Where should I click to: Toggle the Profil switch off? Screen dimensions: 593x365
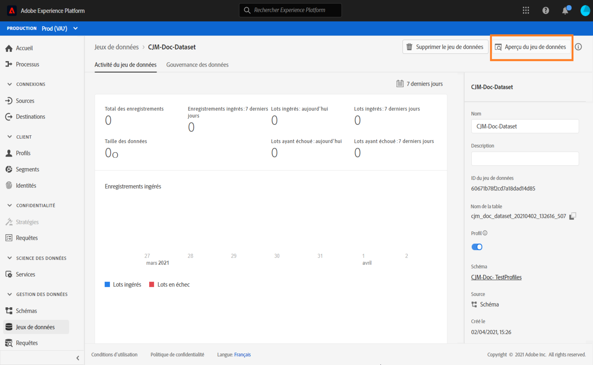[x=477, y=247]
